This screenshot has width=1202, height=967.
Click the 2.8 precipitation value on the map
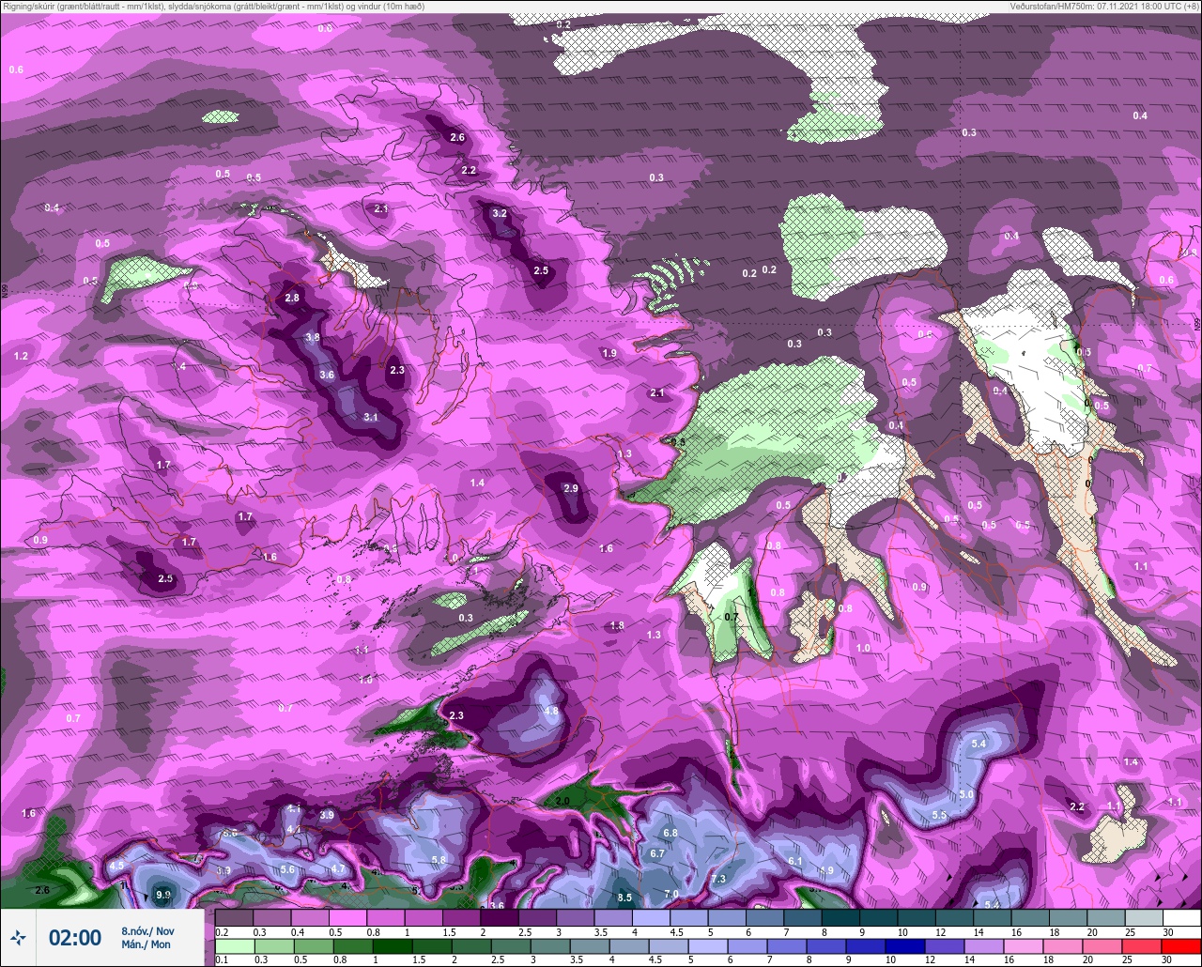[291, 298]
